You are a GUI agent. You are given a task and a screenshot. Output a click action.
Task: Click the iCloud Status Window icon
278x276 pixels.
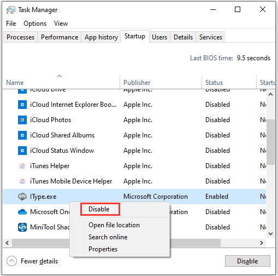[22, 151]
